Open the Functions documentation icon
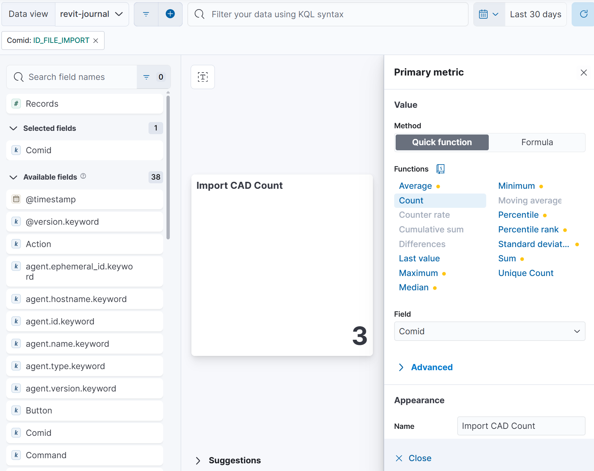The width and height of the screenshot is (594, 471). click(x=440, y=169)
